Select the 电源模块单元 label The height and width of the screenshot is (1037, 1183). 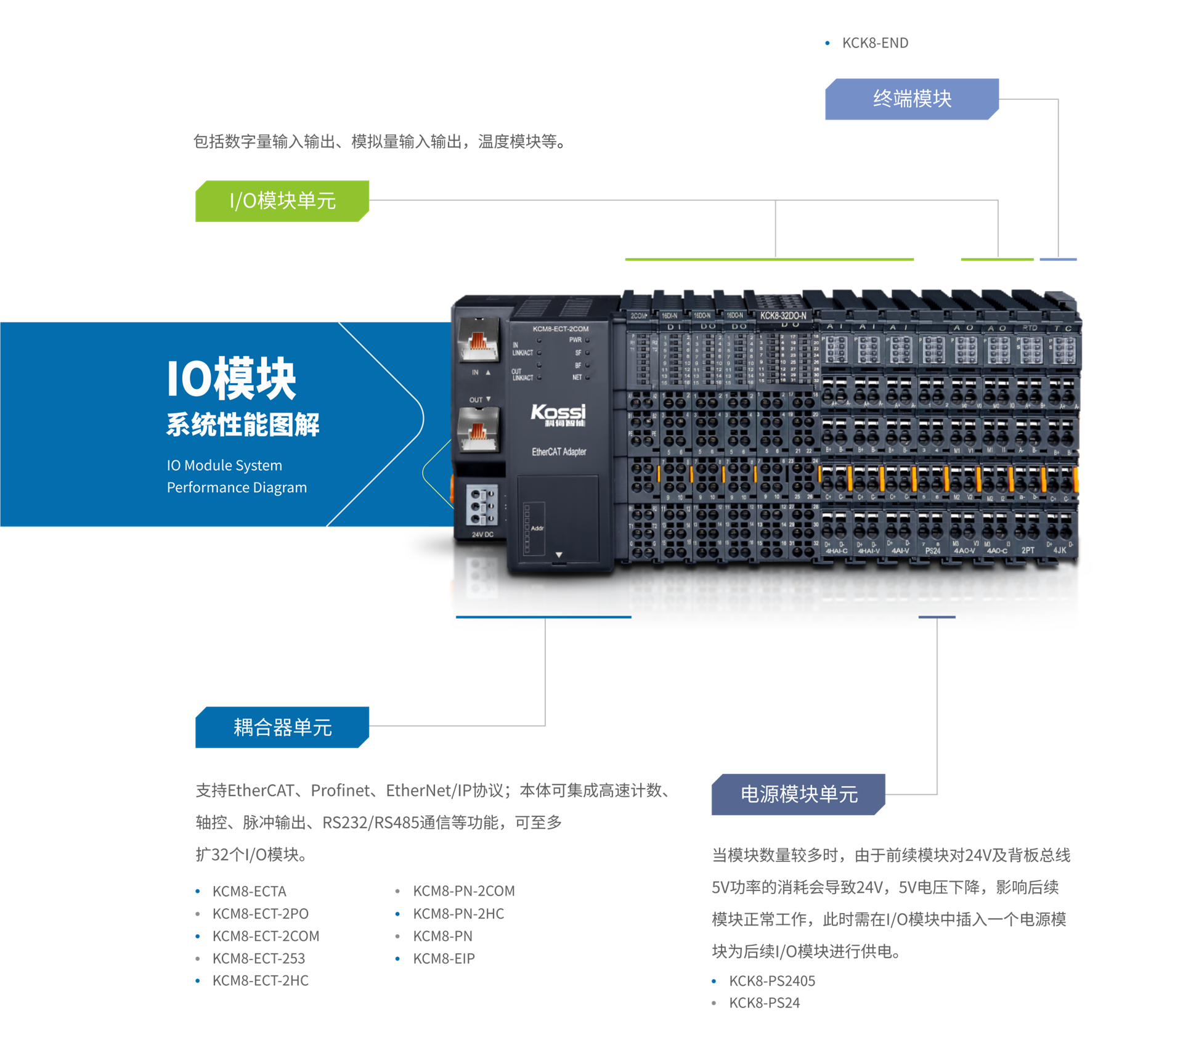click(x=799, y=794)
